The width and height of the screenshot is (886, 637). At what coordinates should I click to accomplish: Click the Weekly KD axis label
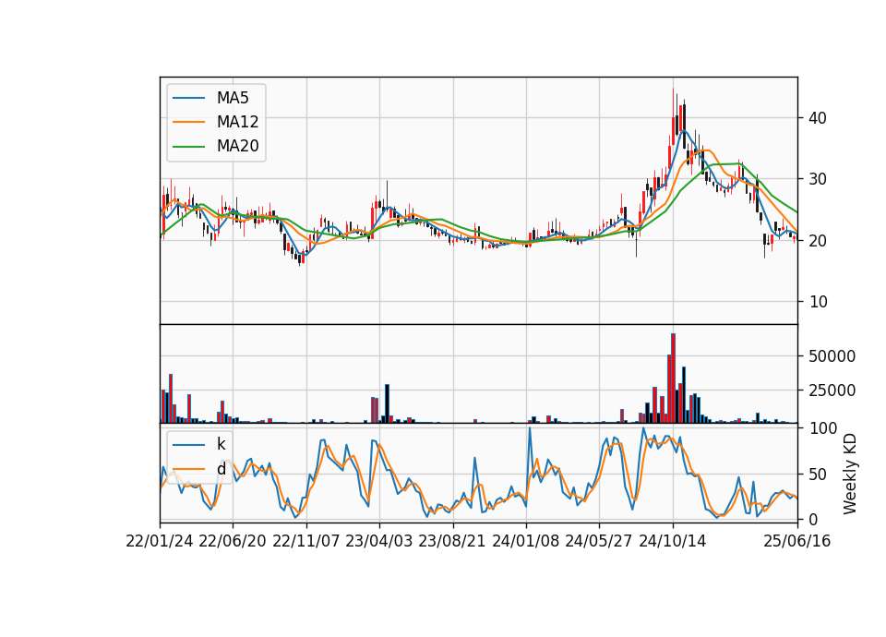[850, 474]
